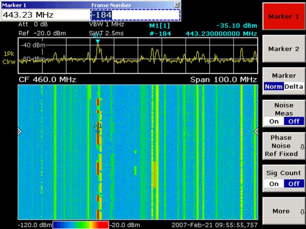Click the -120.0 dBm scale minimum label

tap(35, 225)
